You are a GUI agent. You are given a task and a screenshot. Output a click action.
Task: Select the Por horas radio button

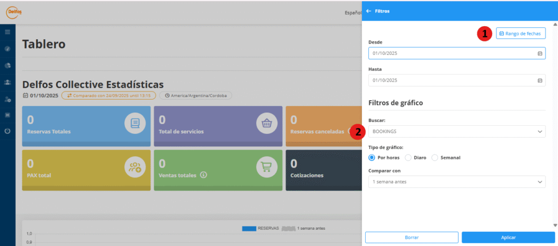pyautogui.click(x=372, y=157)
